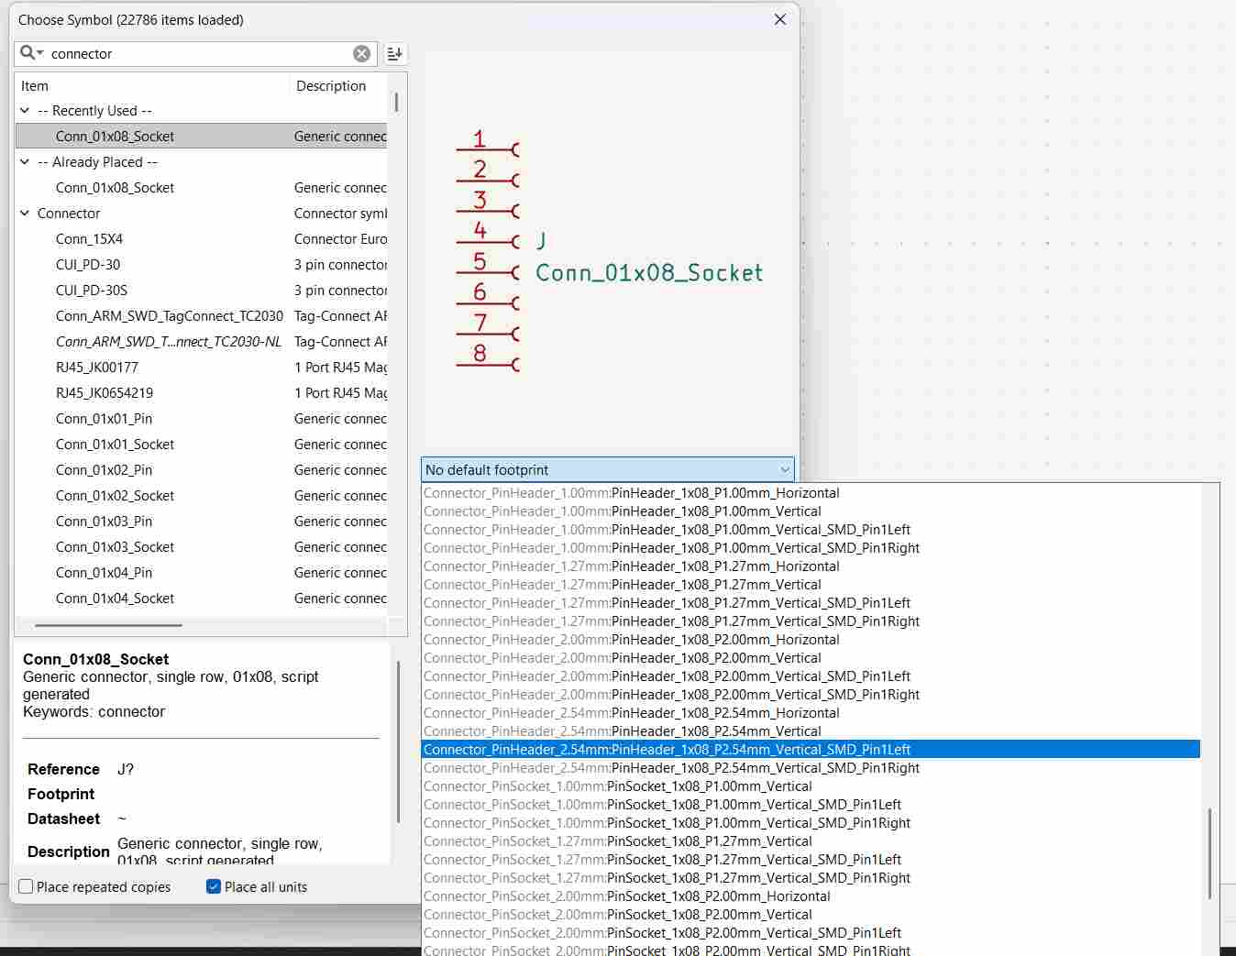Choose PinHeader_1x08_P1.27mm_Horizontal footprint
Screen dimensions: 1236x956
click(811, 566)
